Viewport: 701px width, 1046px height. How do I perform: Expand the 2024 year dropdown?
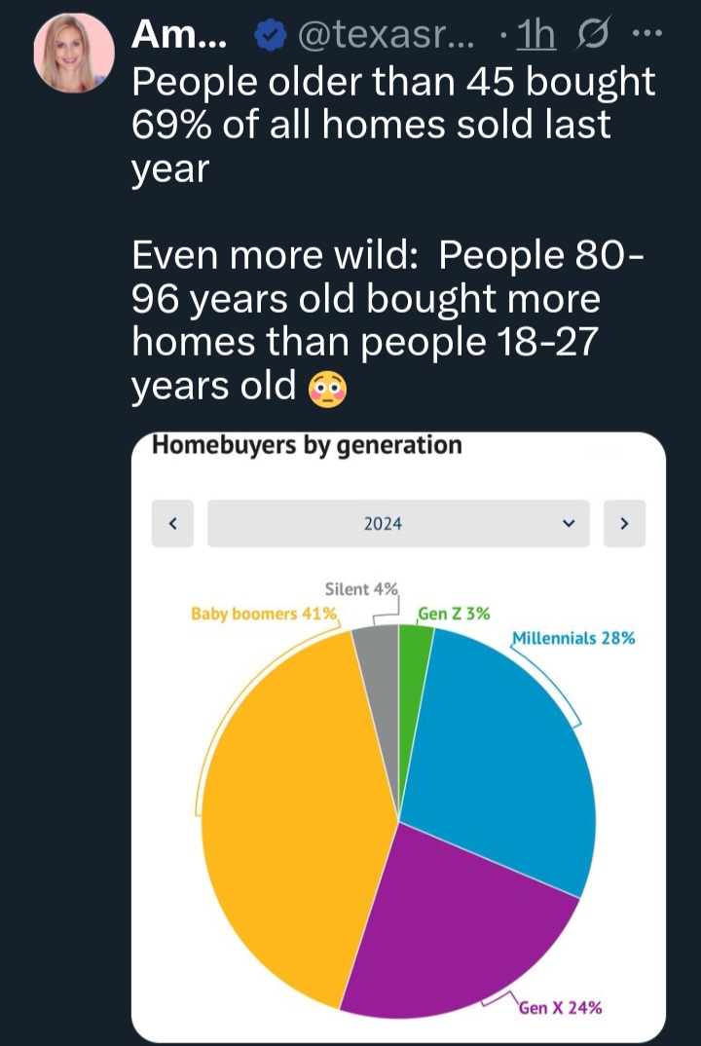(x=398, y=524)
